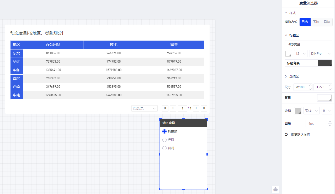The width and height of the screenshot is (335, 194).
Task: Open the 20条/页 page size dropdown
Action: coord(145,108)
